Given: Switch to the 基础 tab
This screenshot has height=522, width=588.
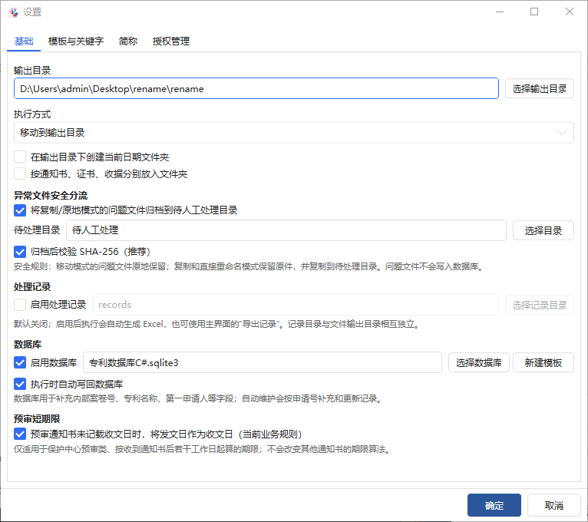Looking at the screenshot, I should click(24, 41).
